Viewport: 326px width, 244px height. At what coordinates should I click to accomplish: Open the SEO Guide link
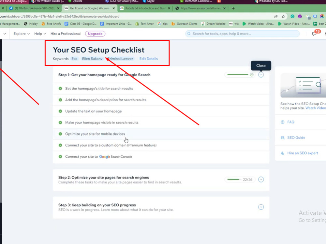[296, 137]
